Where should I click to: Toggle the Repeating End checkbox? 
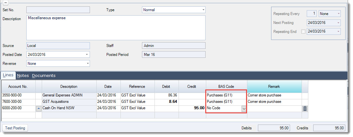[303, 32]
